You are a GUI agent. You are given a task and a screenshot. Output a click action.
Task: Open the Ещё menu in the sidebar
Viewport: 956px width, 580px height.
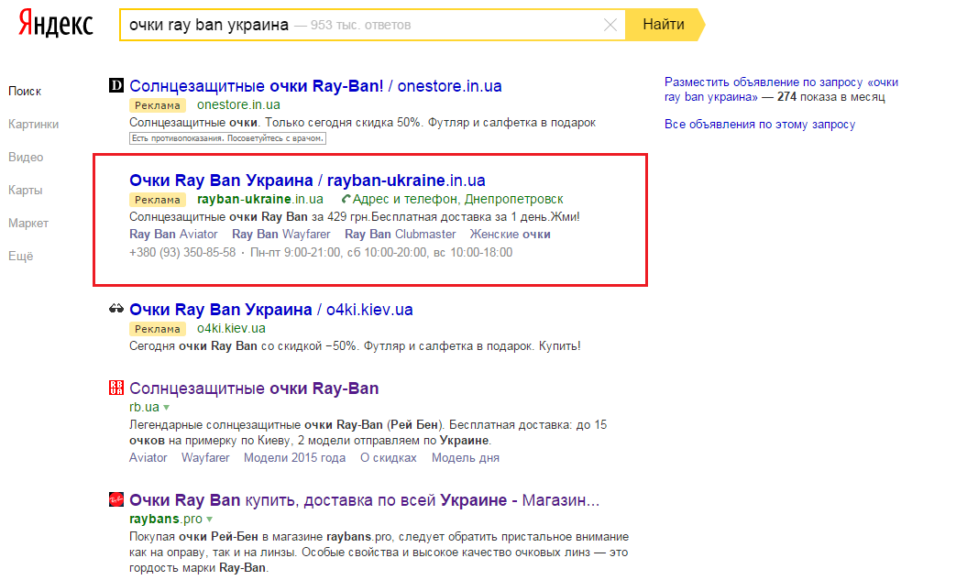pyautogui.click(x=21, y=256)
